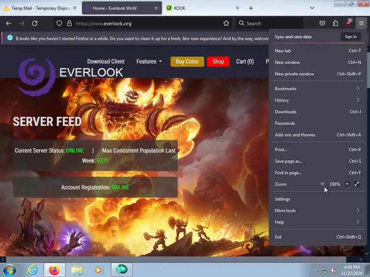The width and height of the screenshot is (370, 277).
Task: Zoom in with the plus button
Action: (x=347, y=184)
